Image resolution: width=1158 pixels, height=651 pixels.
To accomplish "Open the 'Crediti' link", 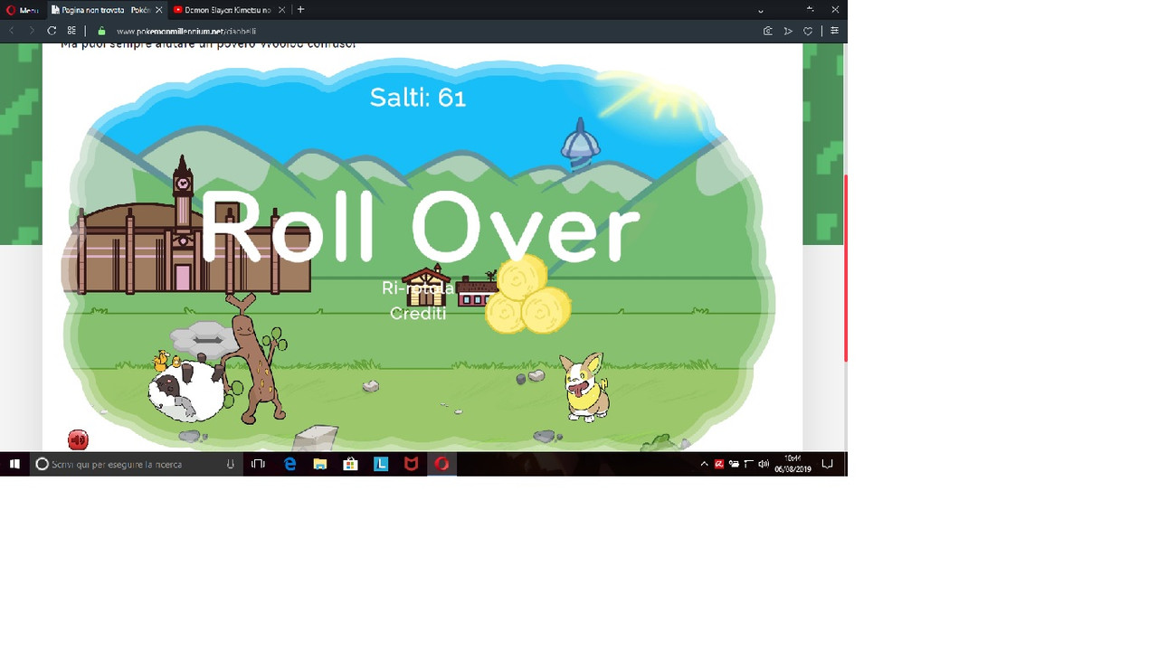I will (x=418, y=314).
